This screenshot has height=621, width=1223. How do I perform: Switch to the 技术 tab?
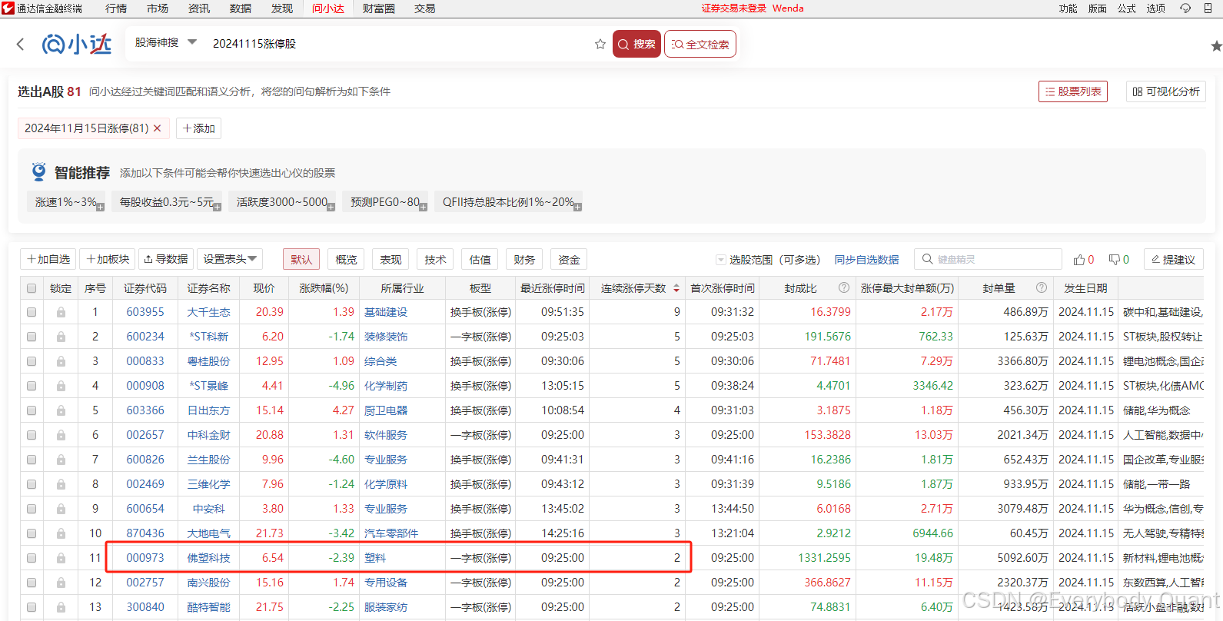coord(435,259)
